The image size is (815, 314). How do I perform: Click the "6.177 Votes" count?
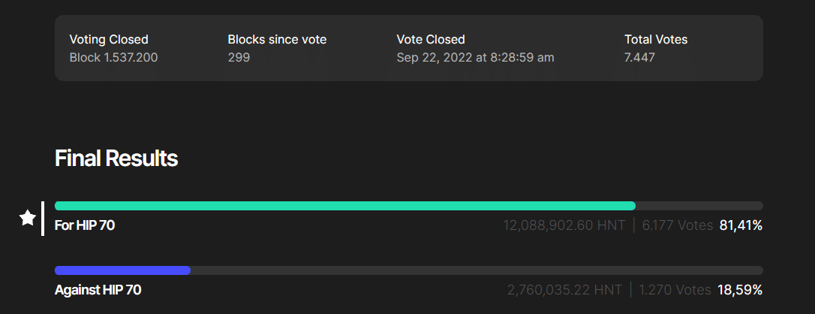[677, 225]
